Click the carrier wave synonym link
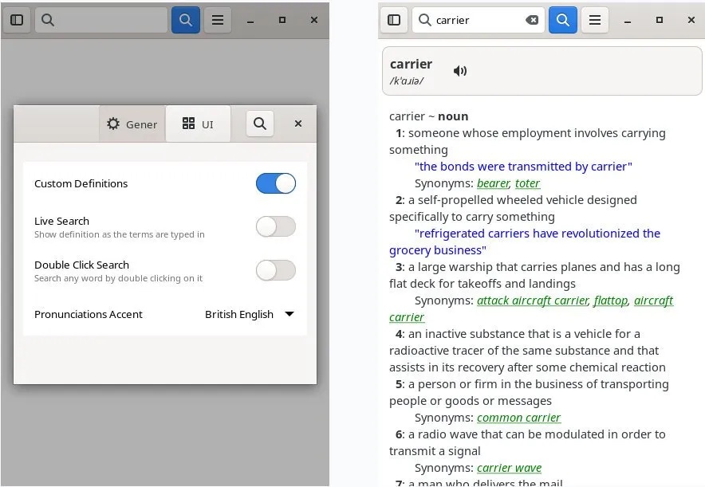 click(x=509, y=468)
